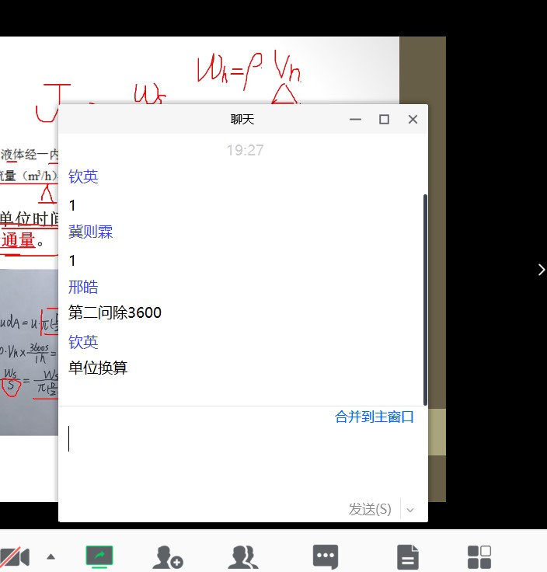Turn on the disabled camera icon

[x=14, y=556]
